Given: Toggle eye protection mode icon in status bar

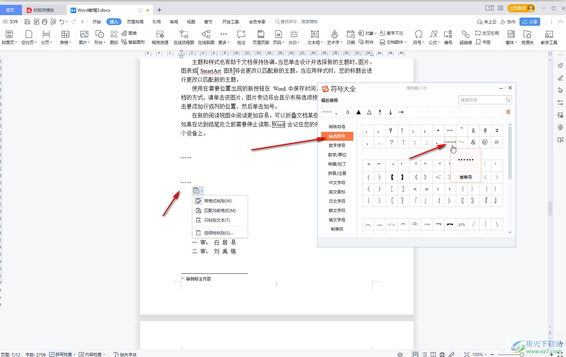Looking at the screenshot, I should click(400, 354).
